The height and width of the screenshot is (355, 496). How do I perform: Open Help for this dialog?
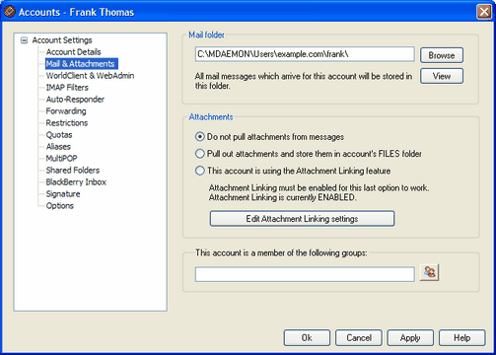coord(461,338)
